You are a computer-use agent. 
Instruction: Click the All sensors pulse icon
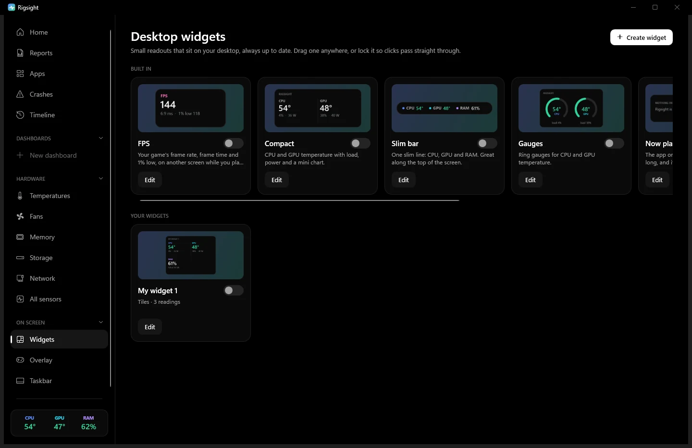coord(20,299)
